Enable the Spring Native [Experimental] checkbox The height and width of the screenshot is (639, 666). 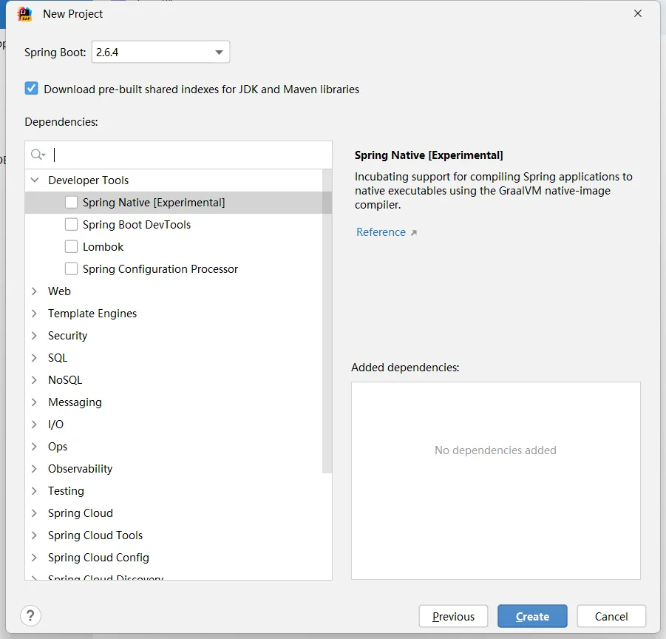[71, 203]
